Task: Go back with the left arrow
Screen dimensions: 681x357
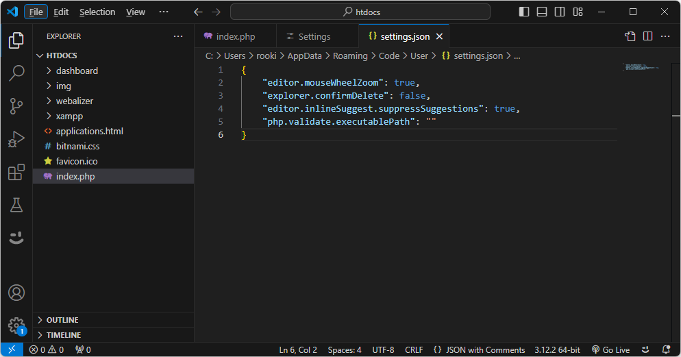Action: point(198,12)
